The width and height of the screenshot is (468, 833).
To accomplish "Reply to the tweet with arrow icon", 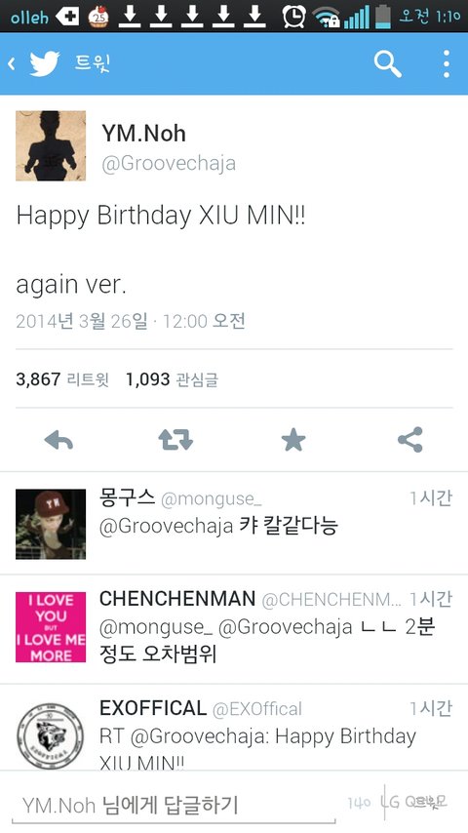I will coord(58,440).
